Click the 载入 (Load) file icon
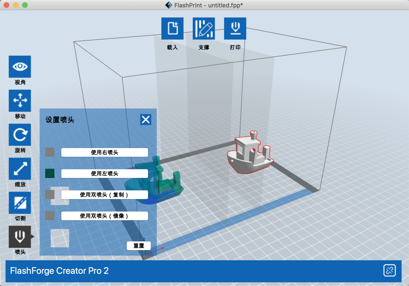 pyautogui.click(x=172, y=28)
